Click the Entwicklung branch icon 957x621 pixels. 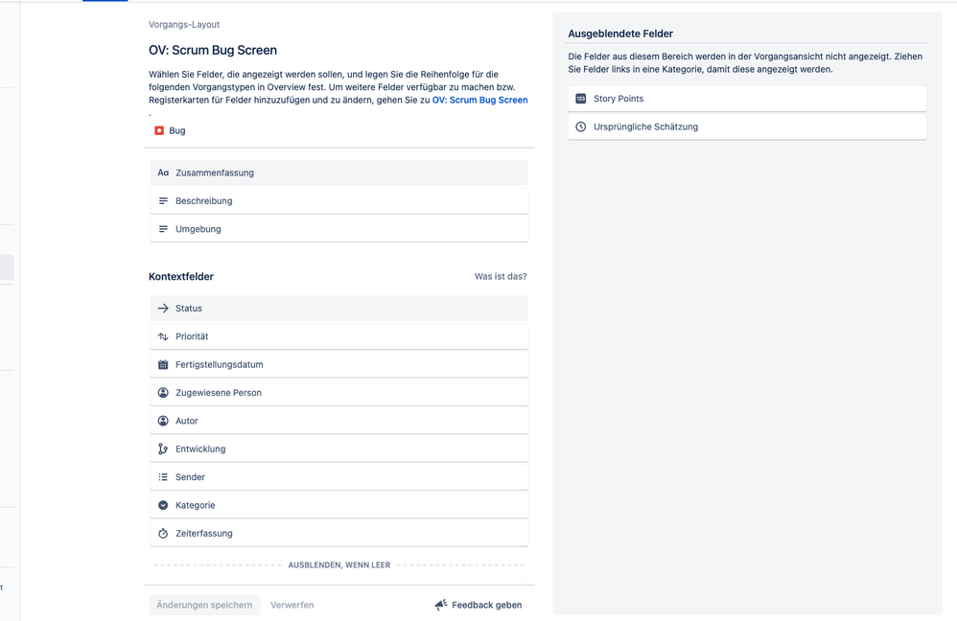coord(163,449)
